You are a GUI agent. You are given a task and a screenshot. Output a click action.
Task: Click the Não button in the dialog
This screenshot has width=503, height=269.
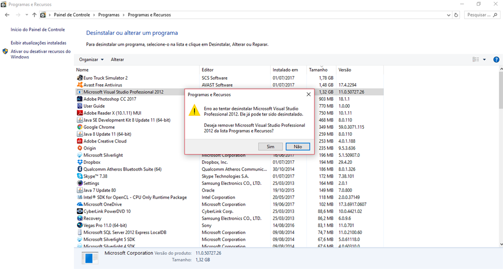click(298, 147)
